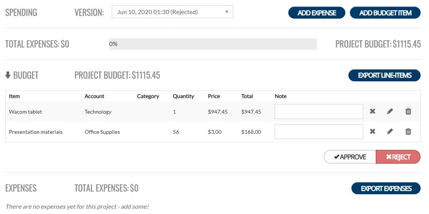
Task: Trash the Presentation materials line item
Action: tap(408, 132)
